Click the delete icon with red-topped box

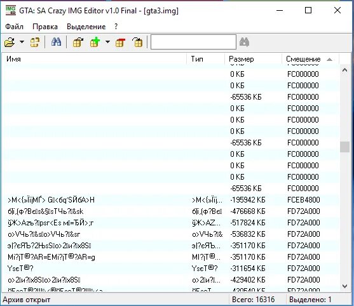point(120,42)
